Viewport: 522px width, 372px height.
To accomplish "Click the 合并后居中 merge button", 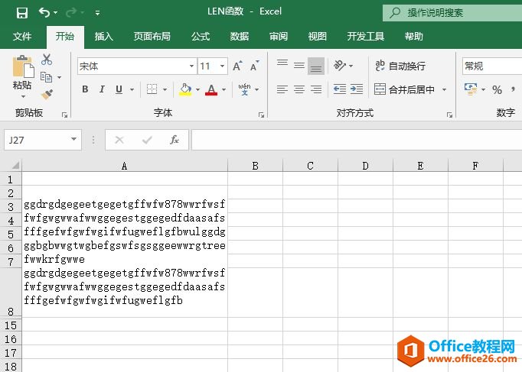I will (x=404, y=89).
